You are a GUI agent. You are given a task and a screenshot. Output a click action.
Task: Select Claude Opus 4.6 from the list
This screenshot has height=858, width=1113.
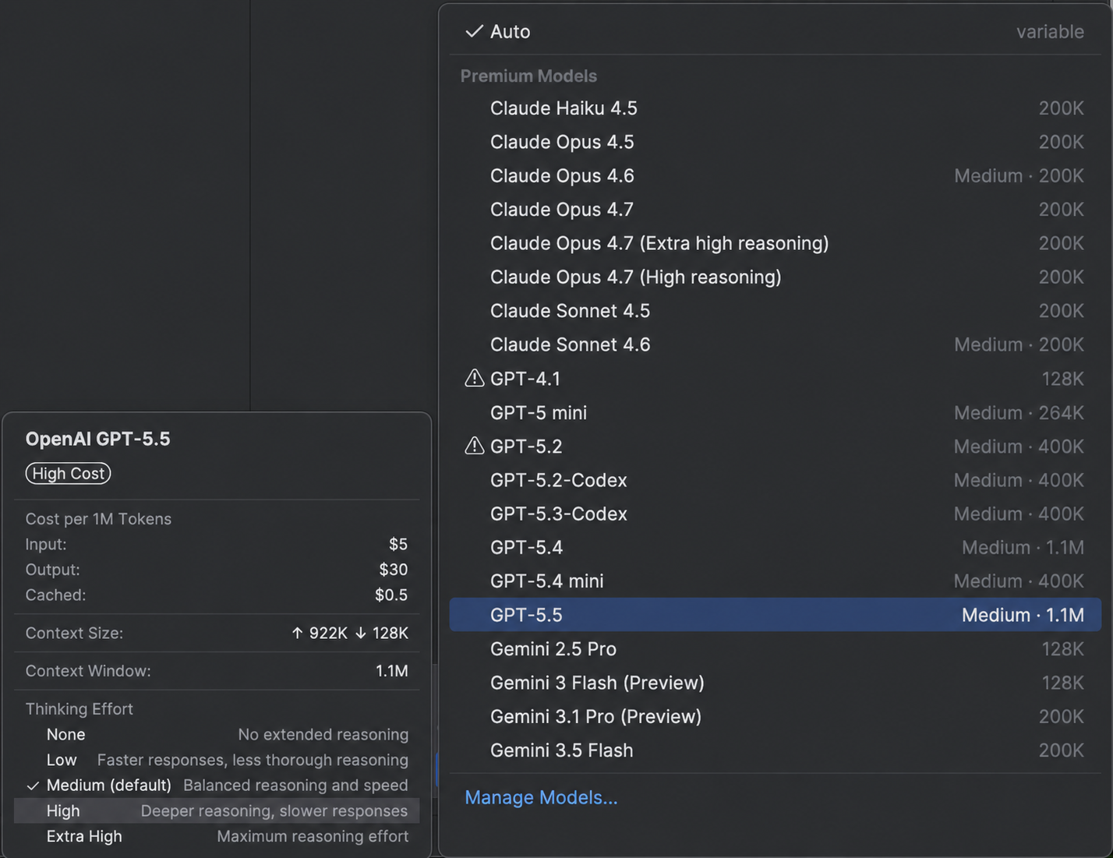point(775,176)
